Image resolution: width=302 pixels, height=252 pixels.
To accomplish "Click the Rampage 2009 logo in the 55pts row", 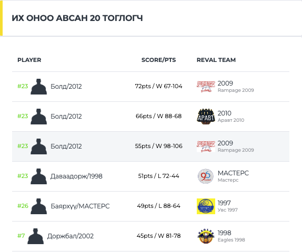I will pyautogui.click(x=206, y=146).
